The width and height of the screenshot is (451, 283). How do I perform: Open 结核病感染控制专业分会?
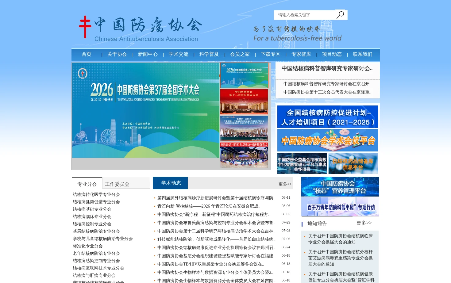[x=96, y=261]
